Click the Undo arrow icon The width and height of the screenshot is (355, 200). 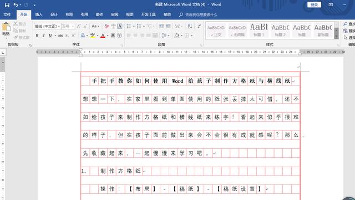pos(16,5)
